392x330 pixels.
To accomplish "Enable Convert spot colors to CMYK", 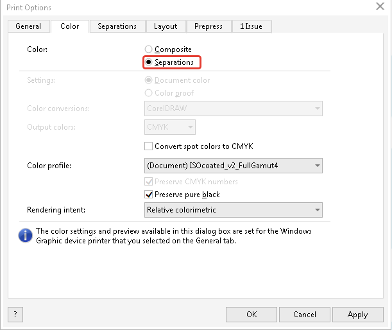I will (149, 146).
